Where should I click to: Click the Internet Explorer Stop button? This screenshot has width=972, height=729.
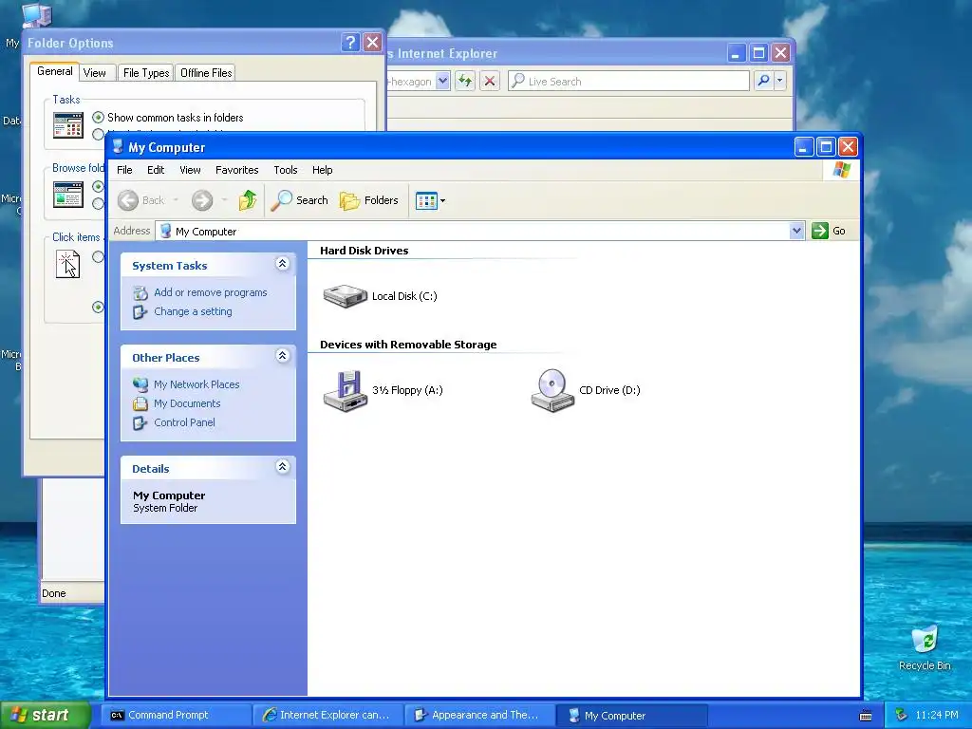[x=490, y=81]
